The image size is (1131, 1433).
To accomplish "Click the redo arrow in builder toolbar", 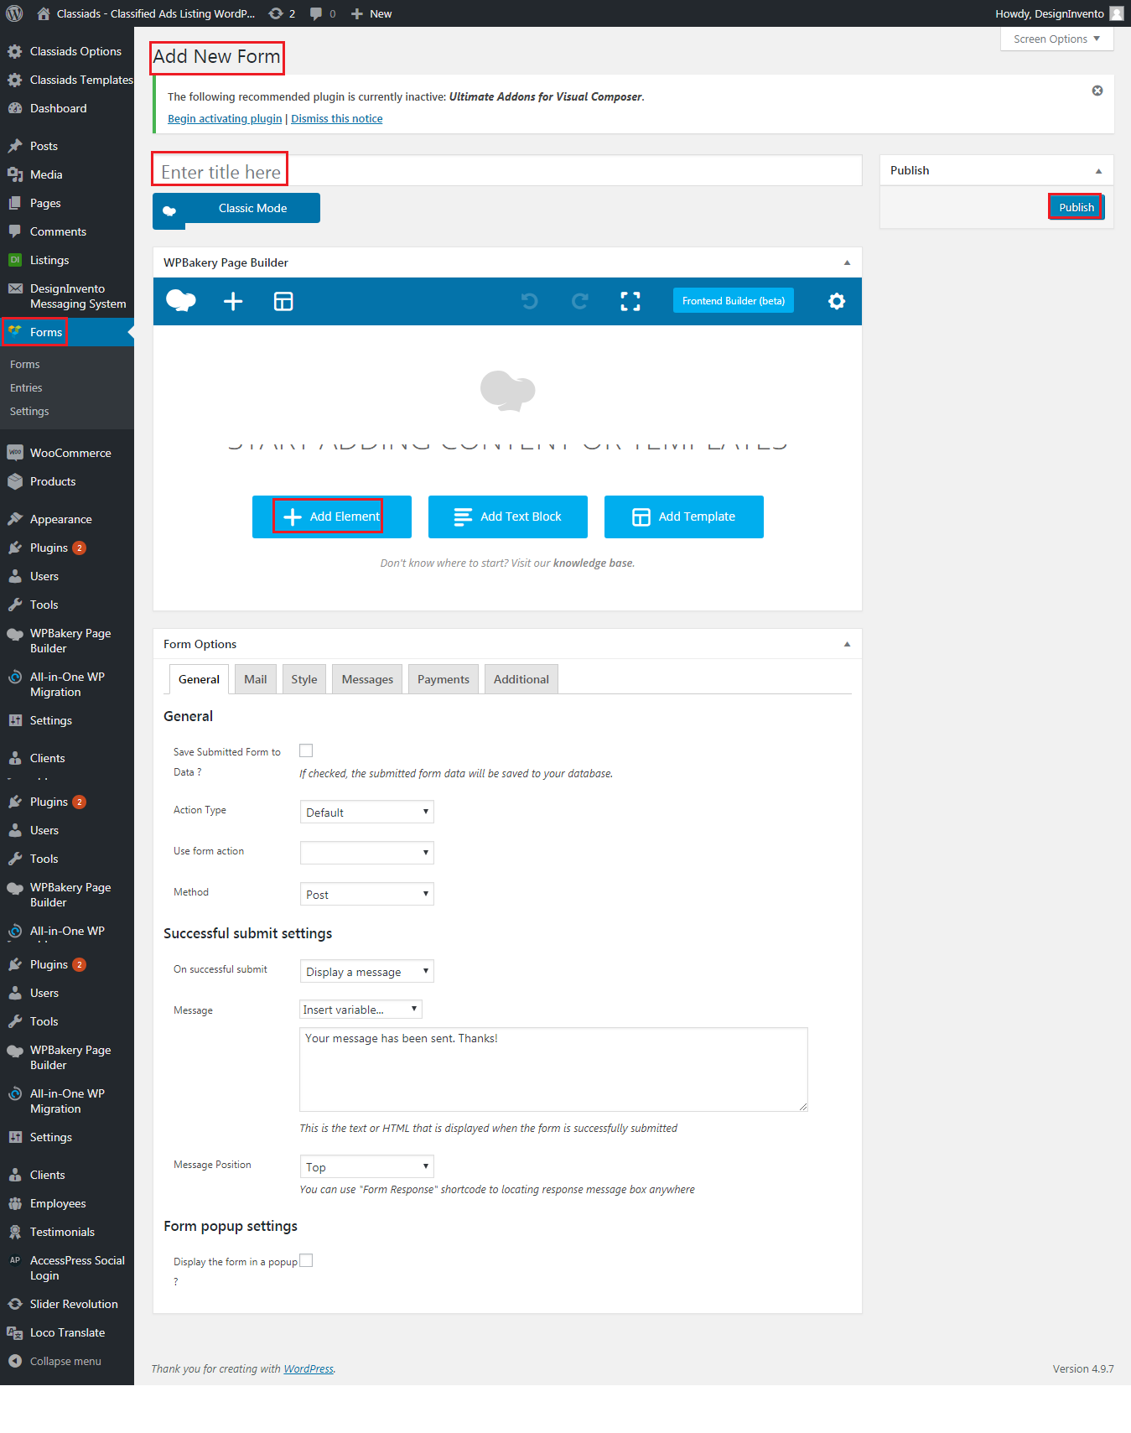I will [x=579, y=301].
